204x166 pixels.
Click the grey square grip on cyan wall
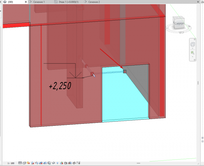125,71
